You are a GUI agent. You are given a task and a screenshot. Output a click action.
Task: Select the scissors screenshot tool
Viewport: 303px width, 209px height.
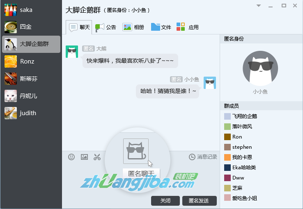click(97, 157)
